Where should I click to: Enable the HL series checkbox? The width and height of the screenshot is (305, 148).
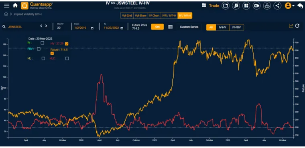43,58
